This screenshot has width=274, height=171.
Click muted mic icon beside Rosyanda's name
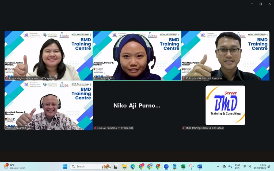coord(7,79)
